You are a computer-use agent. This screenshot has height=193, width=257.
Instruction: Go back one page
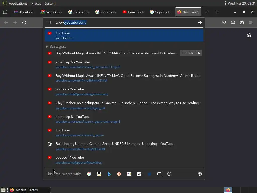pos(6,22)
